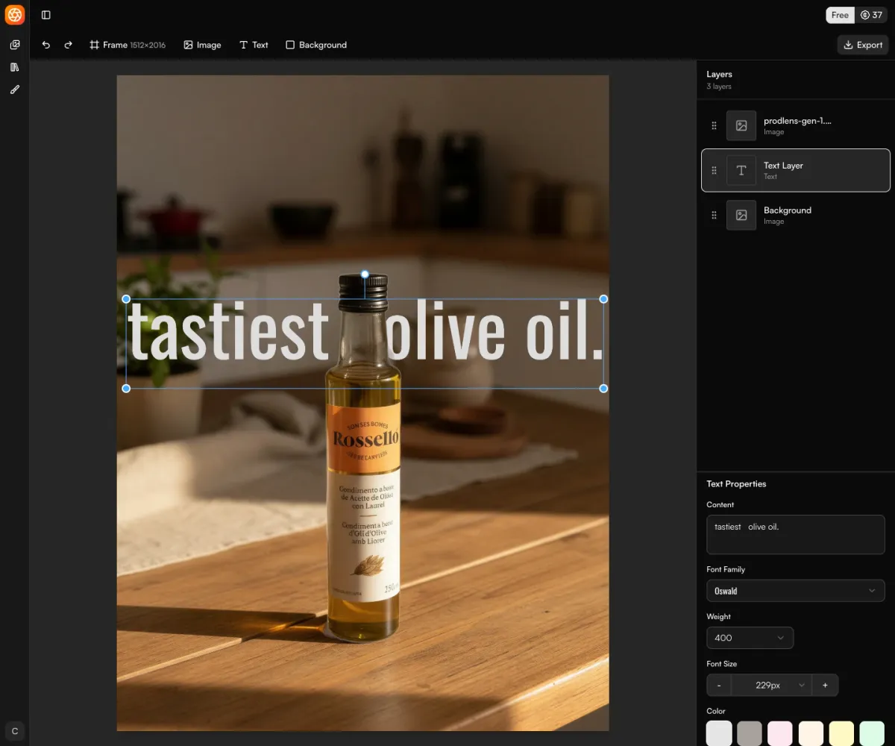Select the Background tool in the toolbar
Image resolution: width=895 pixels, height=746 pixels.
coord(316,45)
